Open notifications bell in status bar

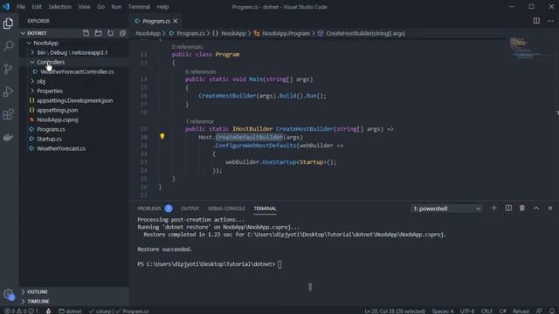point(551,311)
